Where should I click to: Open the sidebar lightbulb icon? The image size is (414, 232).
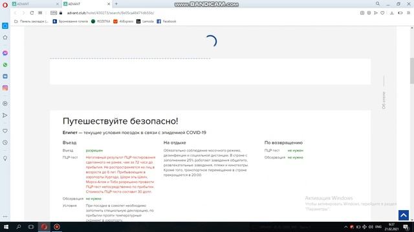coord(5,159)
